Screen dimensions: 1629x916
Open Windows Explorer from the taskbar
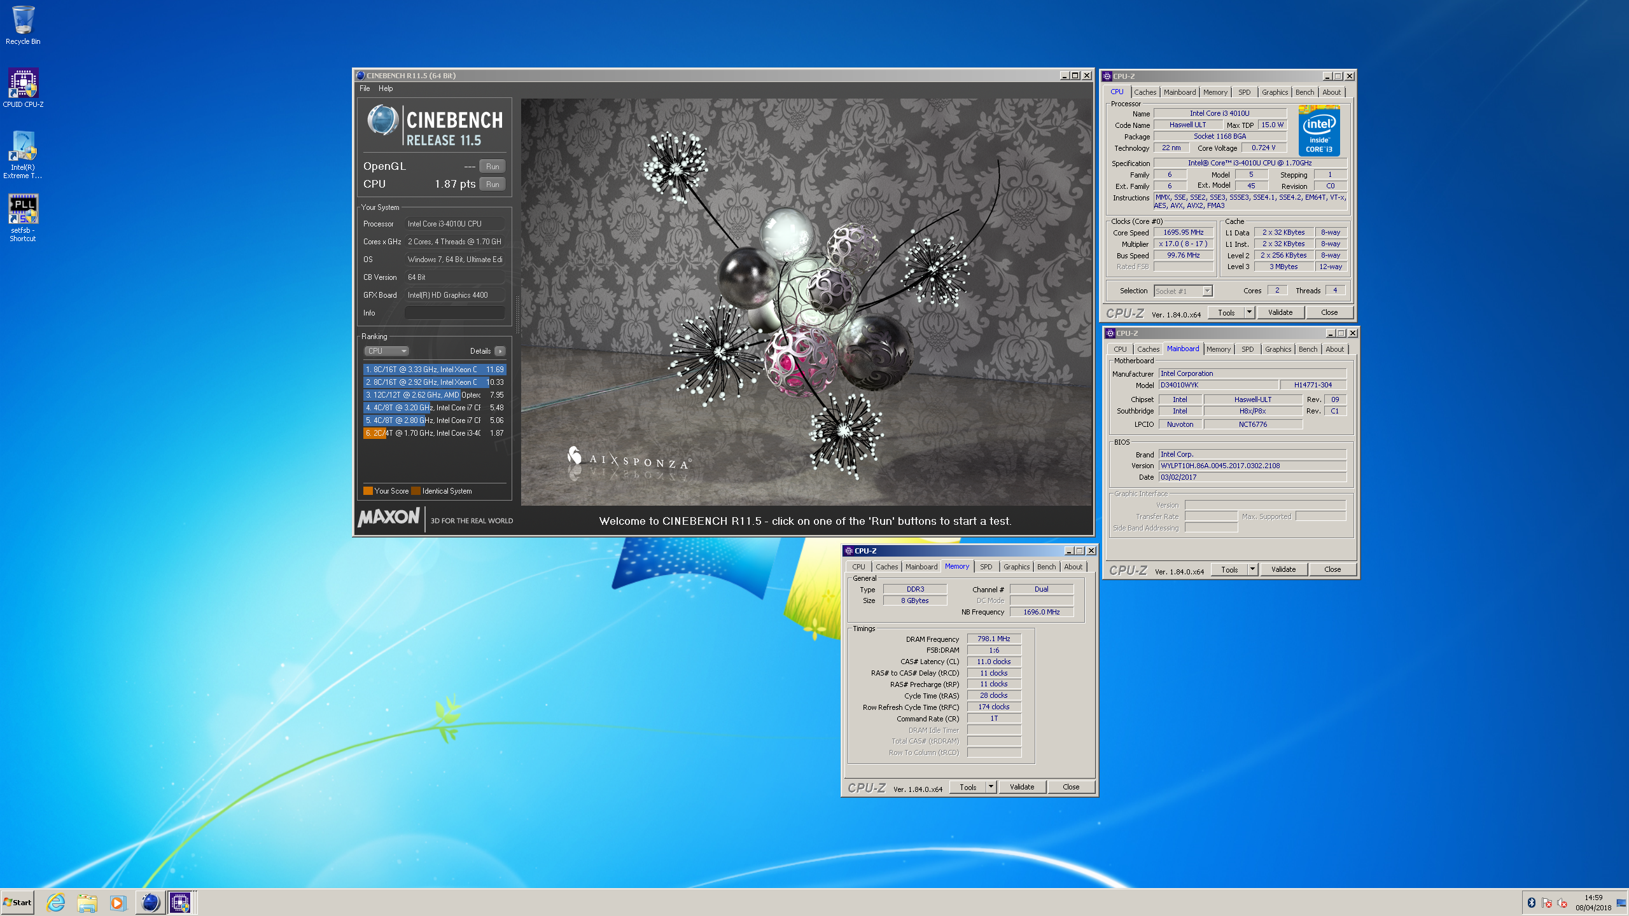[87, 902]
